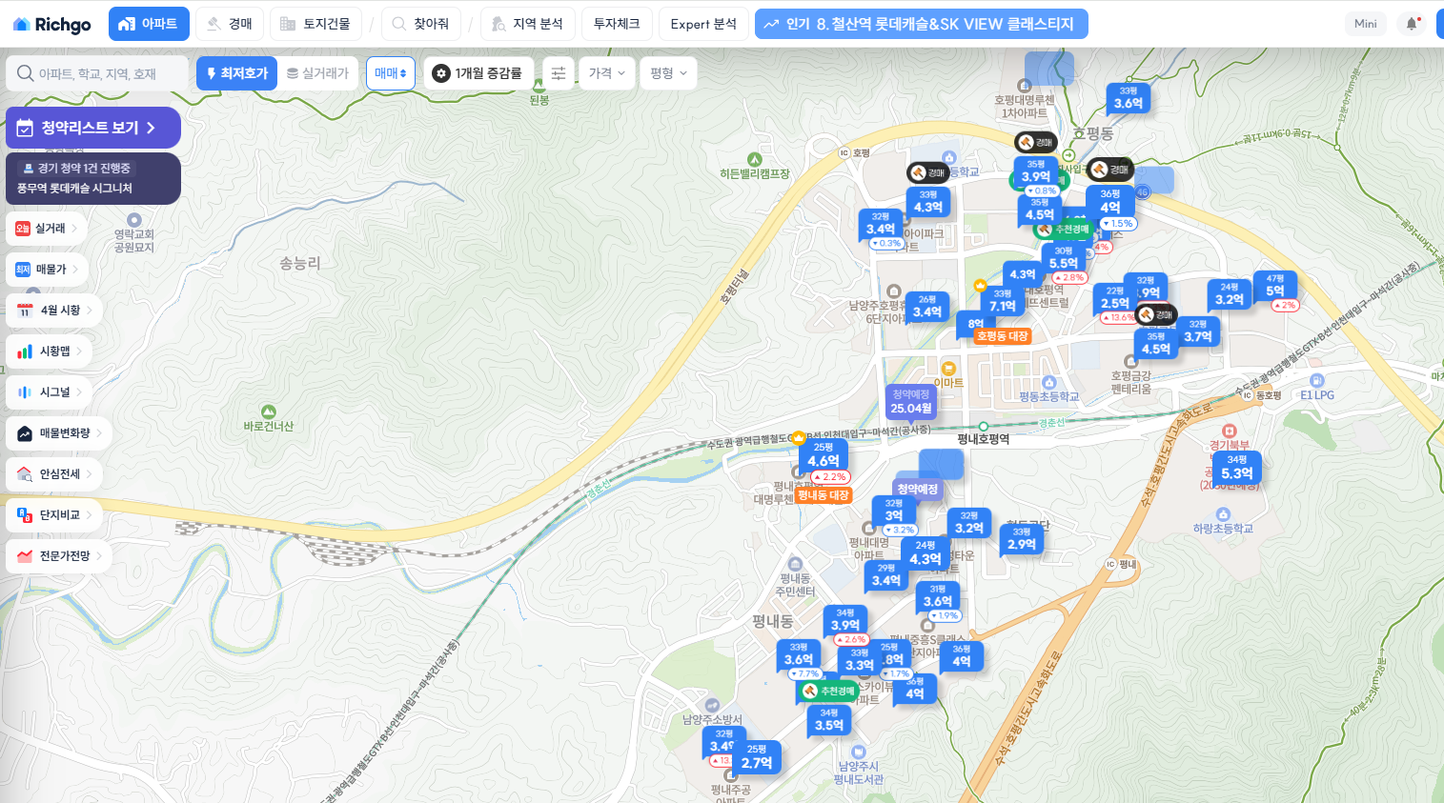Open Expert 분석 menu

703,24
